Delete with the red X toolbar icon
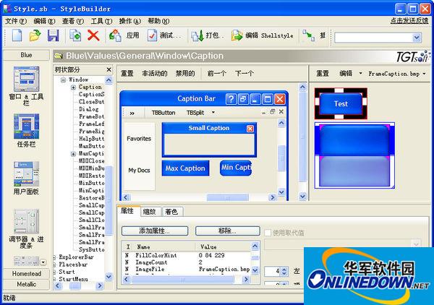Image resolution: width=434 pixels, height=305 pixels. click(x=93, y=35)
